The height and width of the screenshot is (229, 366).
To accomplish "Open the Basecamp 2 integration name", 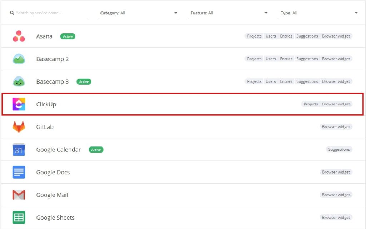I will pos(53,59).
